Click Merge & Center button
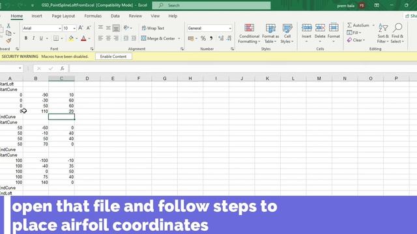This screenshot has width=417, height=234. coord(158,38)
